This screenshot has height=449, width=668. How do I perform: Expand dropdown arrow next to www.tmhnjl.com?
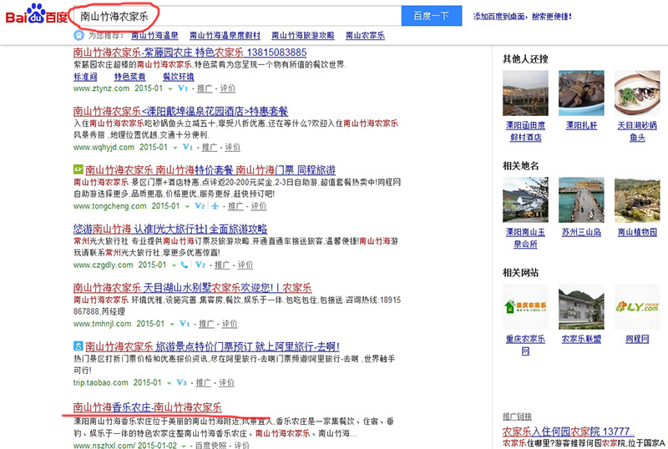click(x=172, y=324)
